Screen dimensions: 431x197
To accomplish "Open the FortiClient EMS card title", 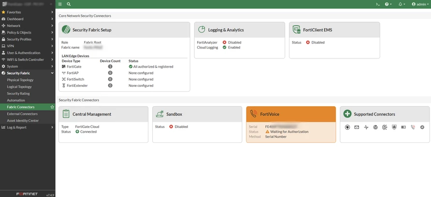I will pos(317,30).
